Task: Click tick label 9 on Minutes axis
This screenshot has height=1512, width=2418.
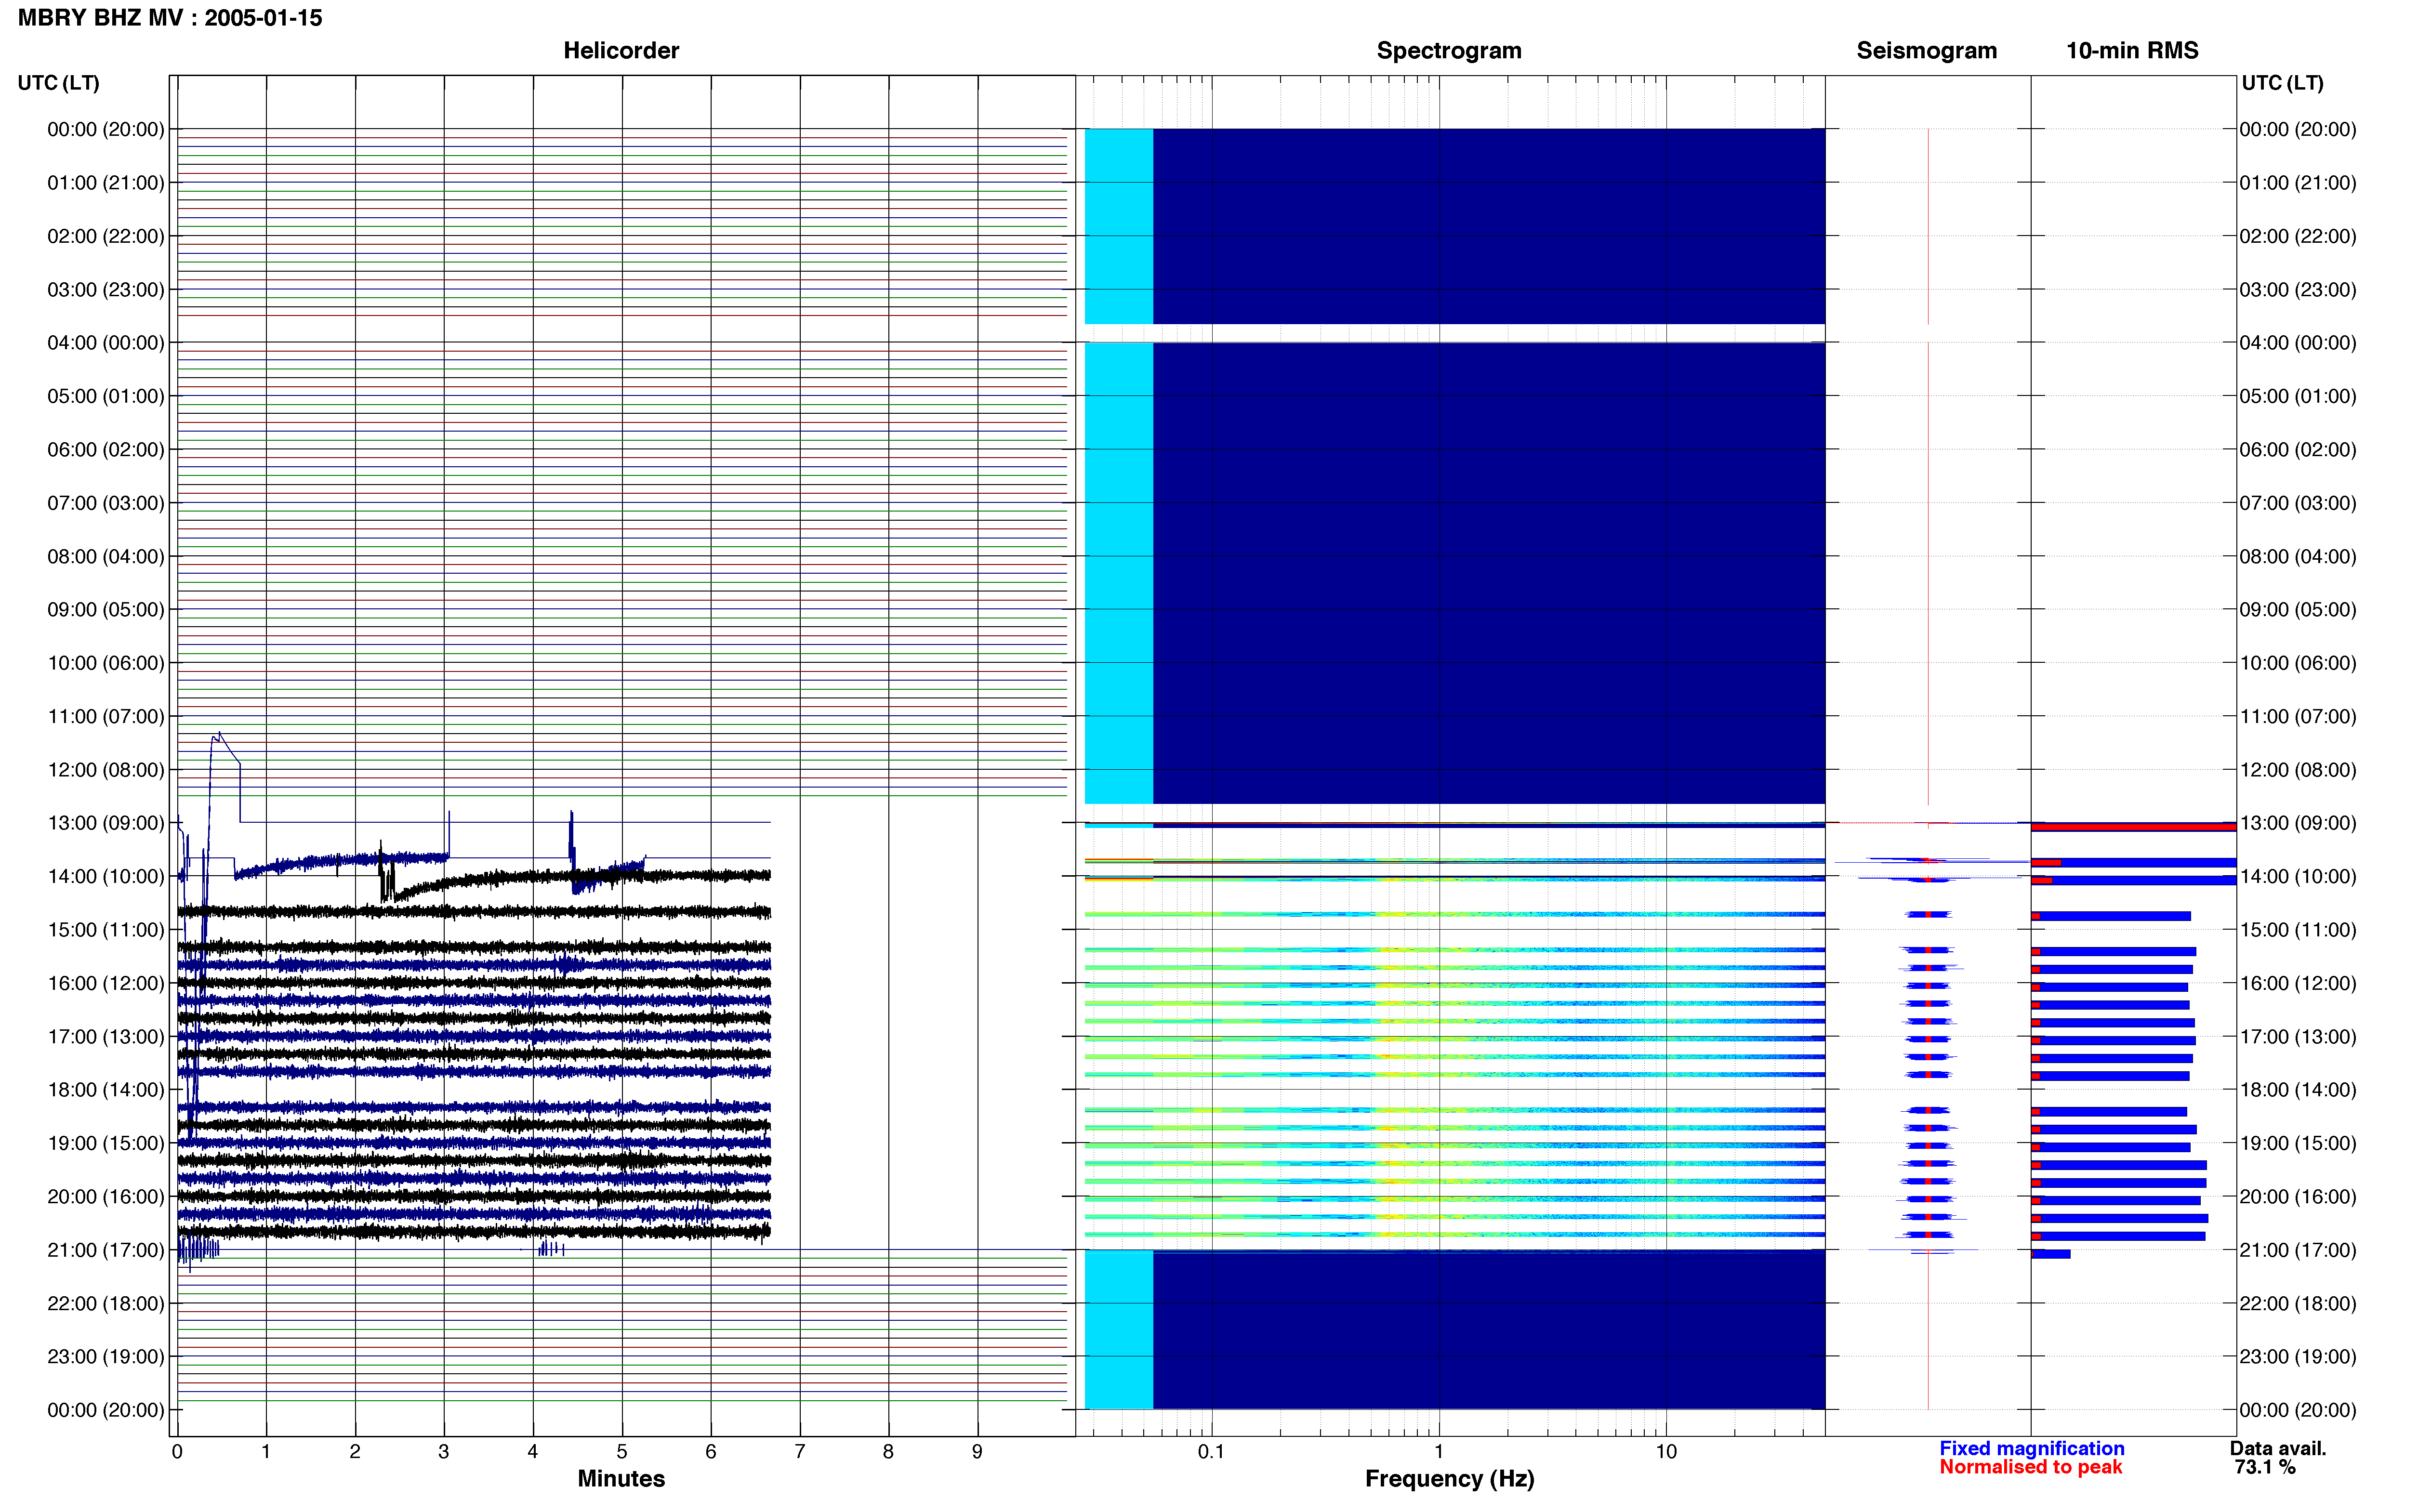Action: (977, 1452)
